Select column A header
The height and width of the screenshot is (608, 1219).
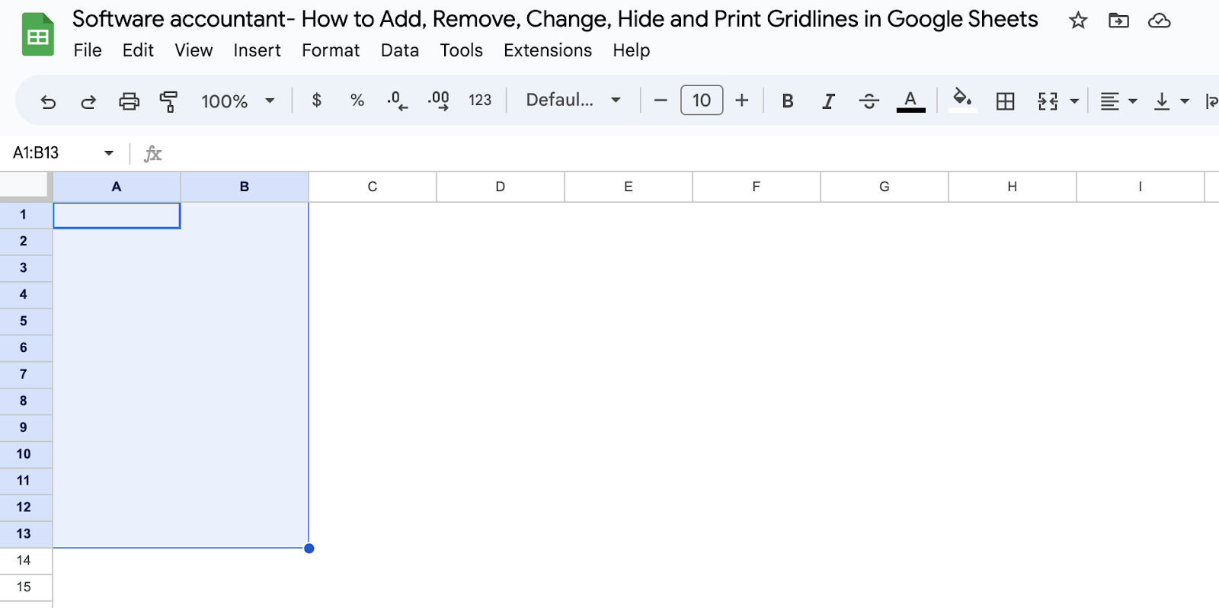coord(117,187)
